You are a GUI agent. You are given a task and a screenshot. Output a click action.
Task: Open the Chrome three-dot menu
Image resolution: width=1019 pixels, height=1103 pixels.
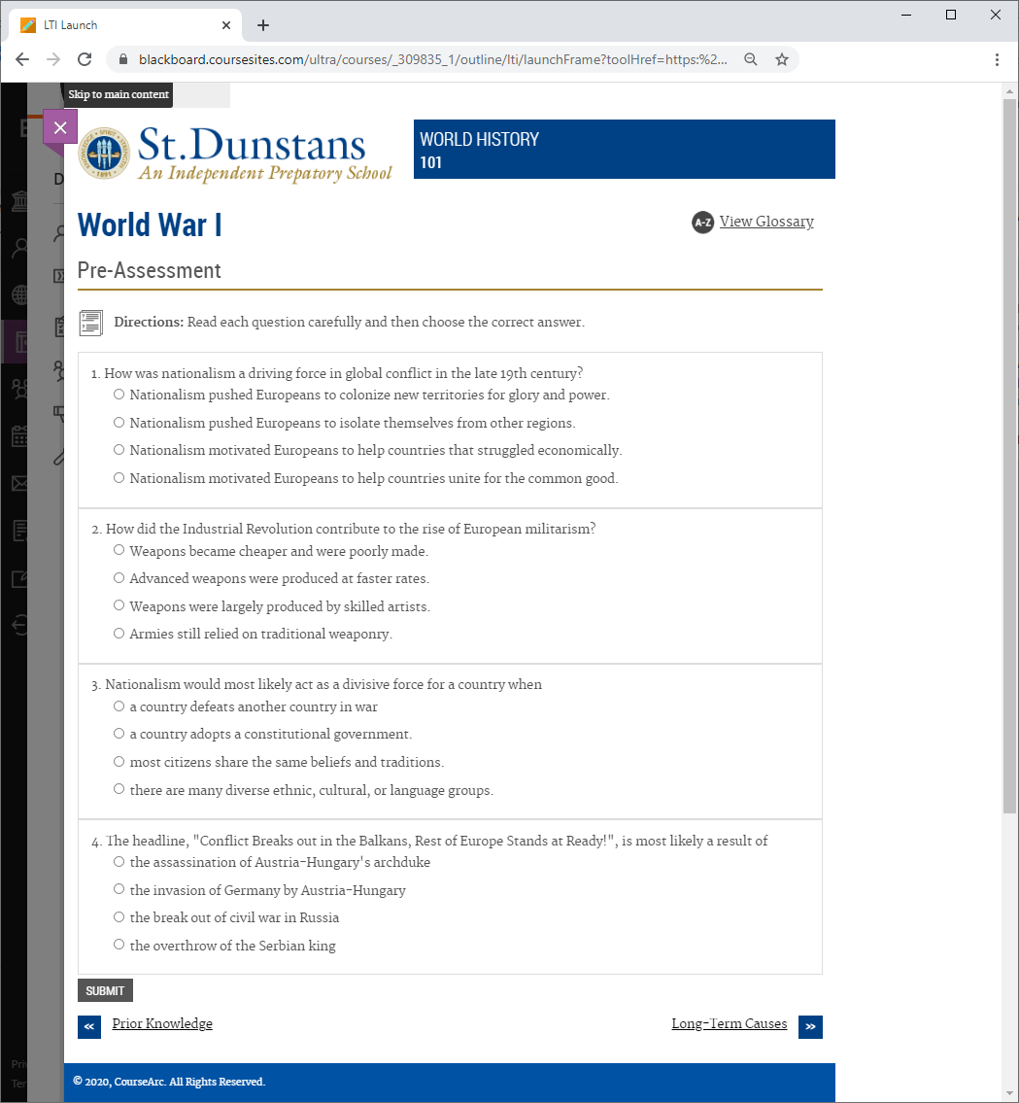(997, 60)
